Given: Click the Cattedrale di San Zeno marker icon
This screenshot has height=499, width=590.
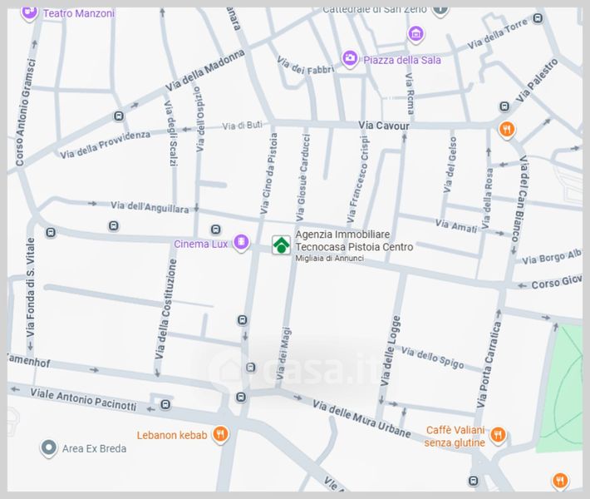Looking at the screenshot, I should click(440, 9).
